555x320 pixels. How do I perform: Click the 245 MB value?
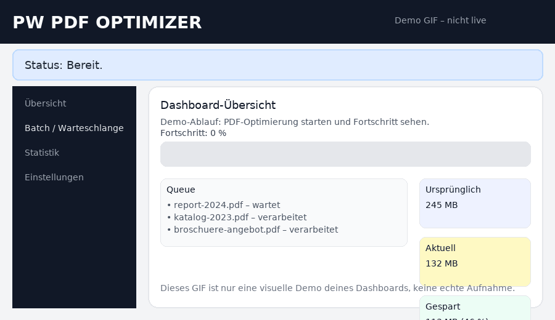pos(442,205)
